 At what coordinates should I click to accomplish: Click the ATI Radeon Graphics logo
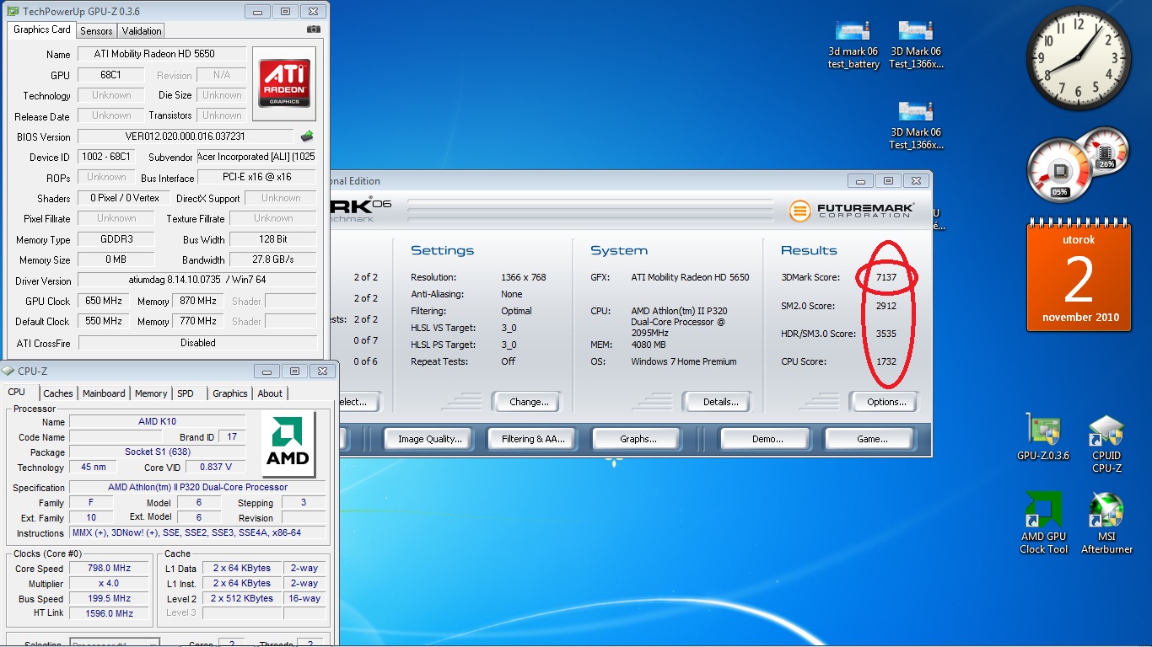tap(284, 83)
